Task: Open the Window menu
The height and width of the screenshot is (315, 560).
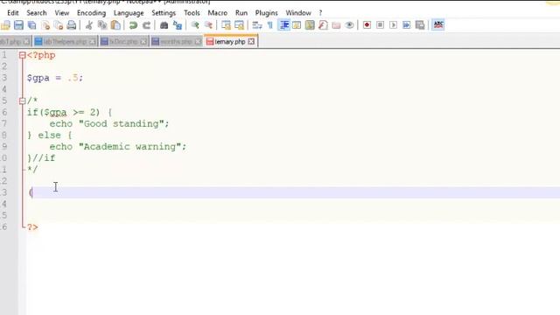Action: (x=298, y=13)
